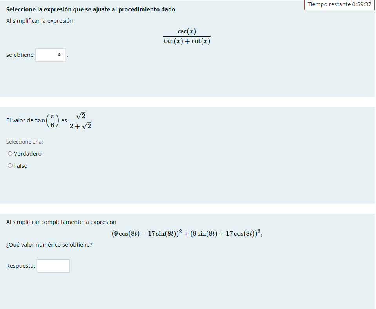The width and height of the screenshot is (376, 309).
Task: Open the 'se obtiene' answer dropdown
Action: click(50, 55)
